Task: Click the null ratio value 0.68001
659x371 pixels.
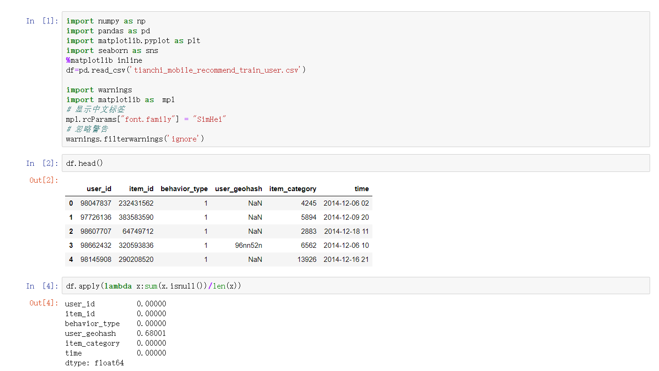Action: (151, 334)
